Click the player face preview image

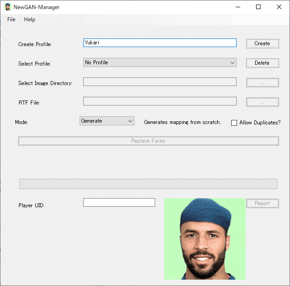click(x=205, y=239)
